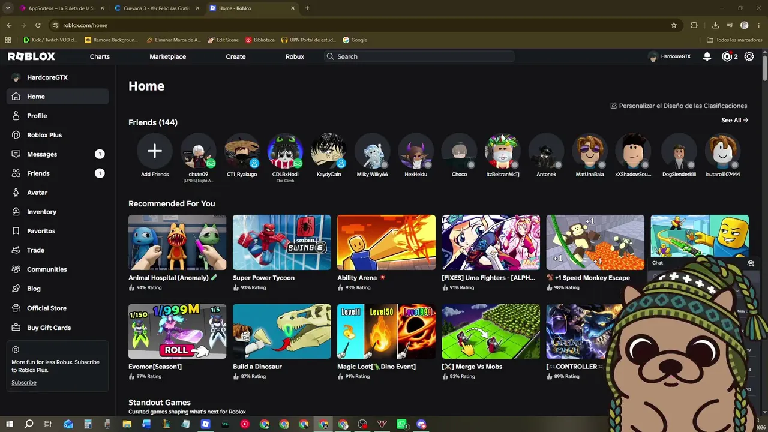Open the Edit Scene bookmark
768x432 pixels.
[223, 40]
